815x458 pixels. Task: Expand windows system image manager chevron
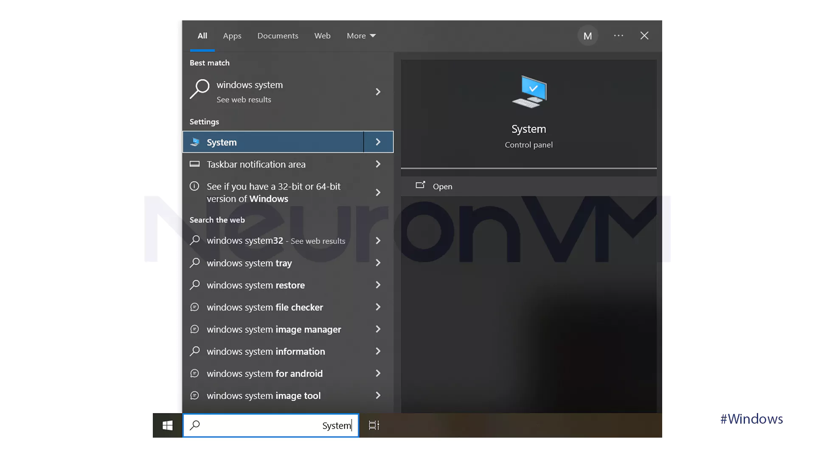(378, 329)
